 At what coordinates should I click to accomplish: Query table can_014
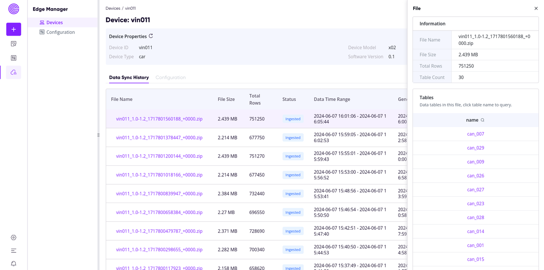(x=476, y=231)
